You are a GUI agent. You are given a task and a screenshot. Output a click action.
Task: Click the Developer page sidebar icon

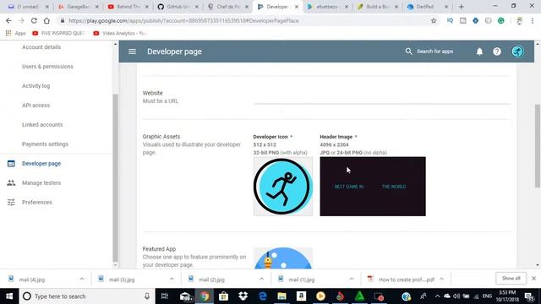click(11, 163)
